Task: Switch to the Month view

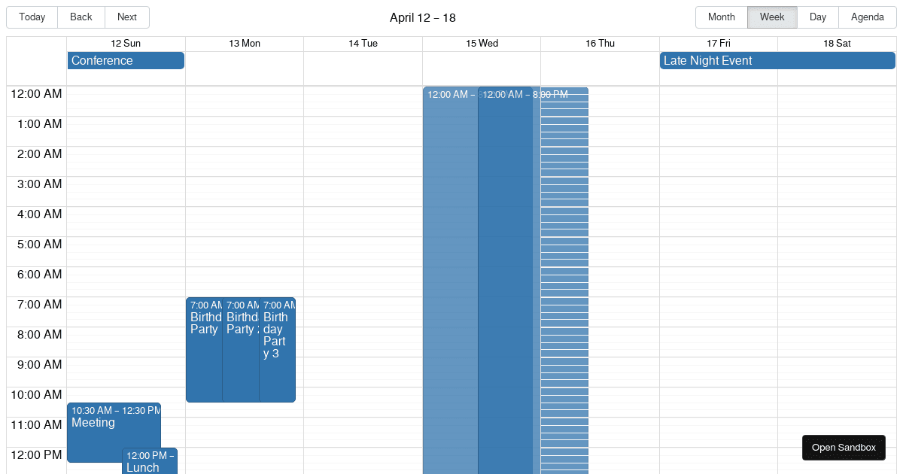Action: [720, 17]
